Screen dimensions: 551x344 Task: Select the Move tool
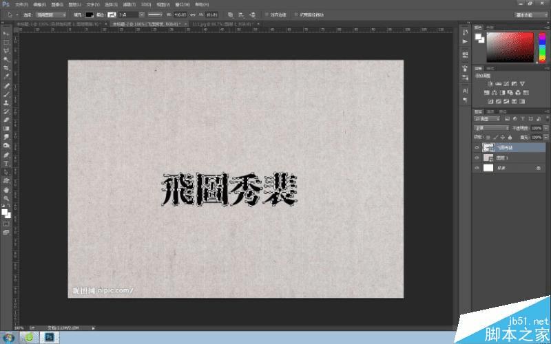click(6, 33)
